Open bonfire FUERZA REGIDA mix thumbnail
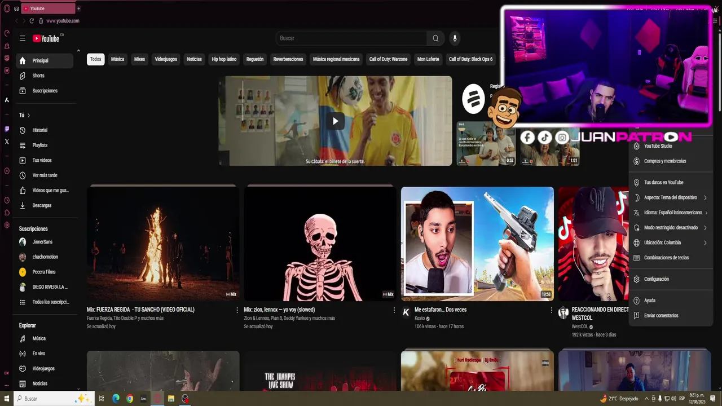This screenshot has width=722, height=406. coord(163,243)
